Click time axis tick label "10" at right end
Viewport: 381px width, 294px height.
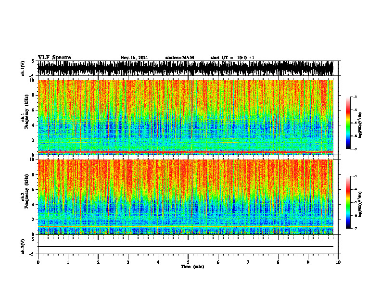(338, 262)
